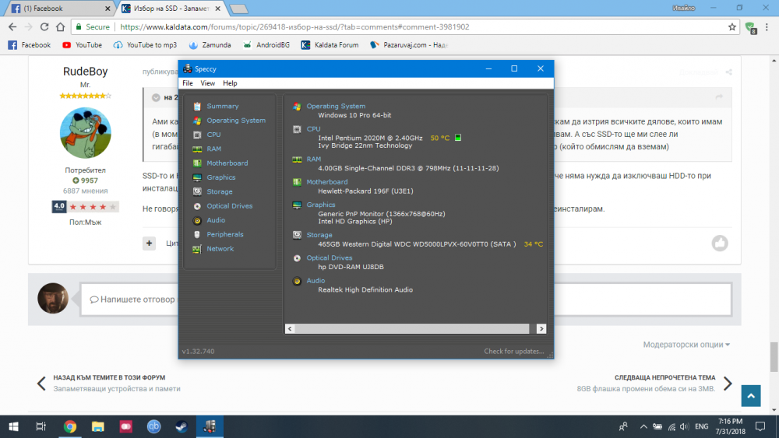This screenshot has width=779, height=438.
Task: Click the CPU icon in the summary panel
Action: point(297,129)
